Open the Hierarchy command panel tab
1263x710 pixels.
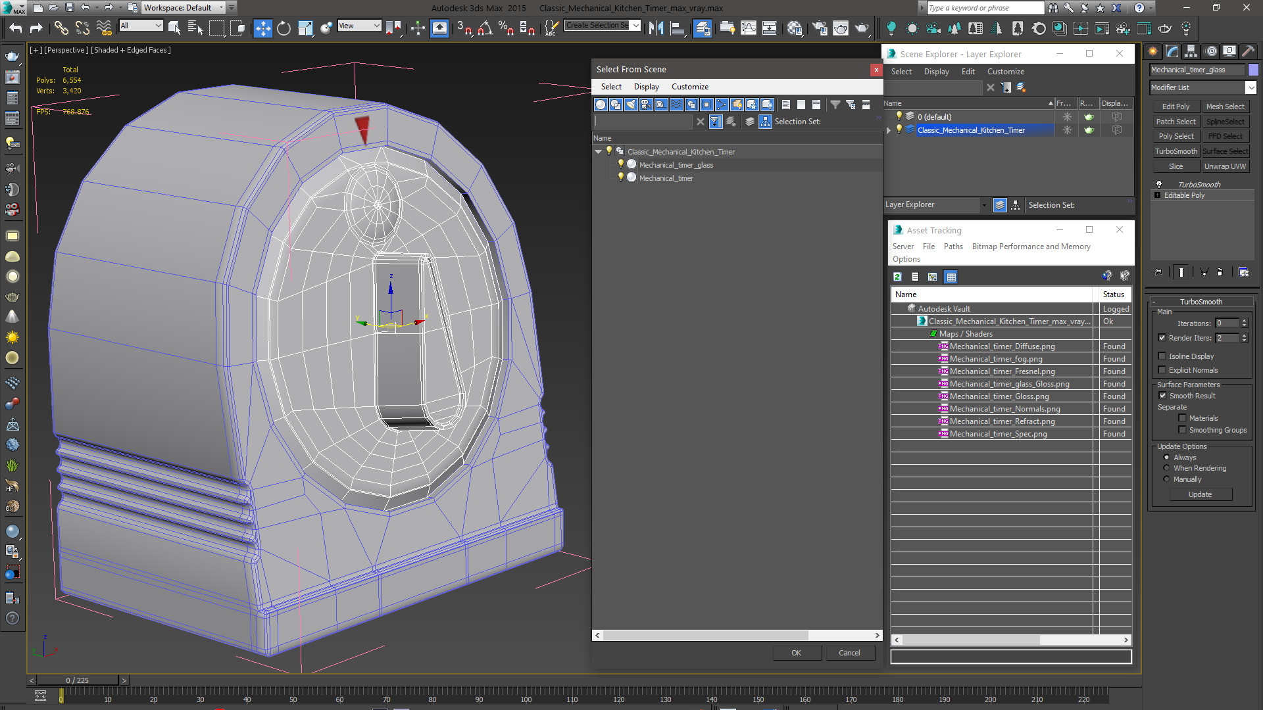point(1191,51)
